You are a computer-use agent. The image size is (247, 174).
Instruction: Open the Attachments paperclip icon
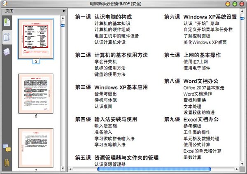click(x=7, y=163)
